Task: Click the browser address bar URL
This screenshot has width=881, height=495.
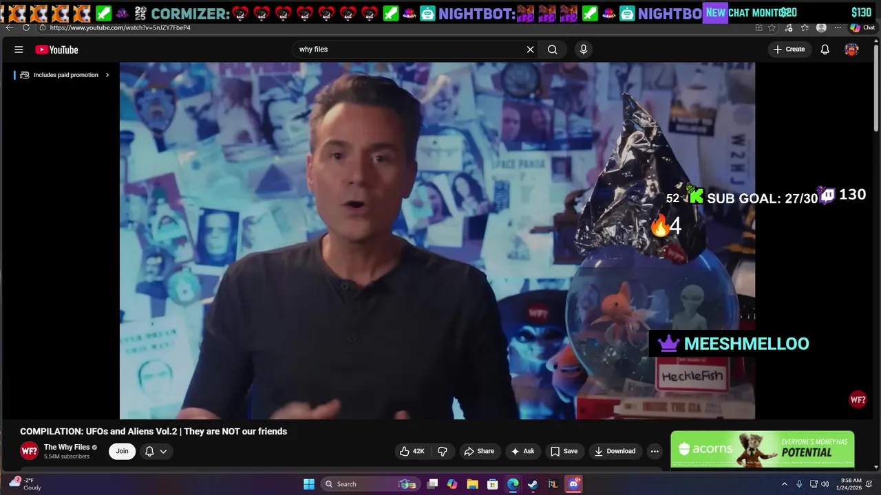Action: [x=120, y=27]
